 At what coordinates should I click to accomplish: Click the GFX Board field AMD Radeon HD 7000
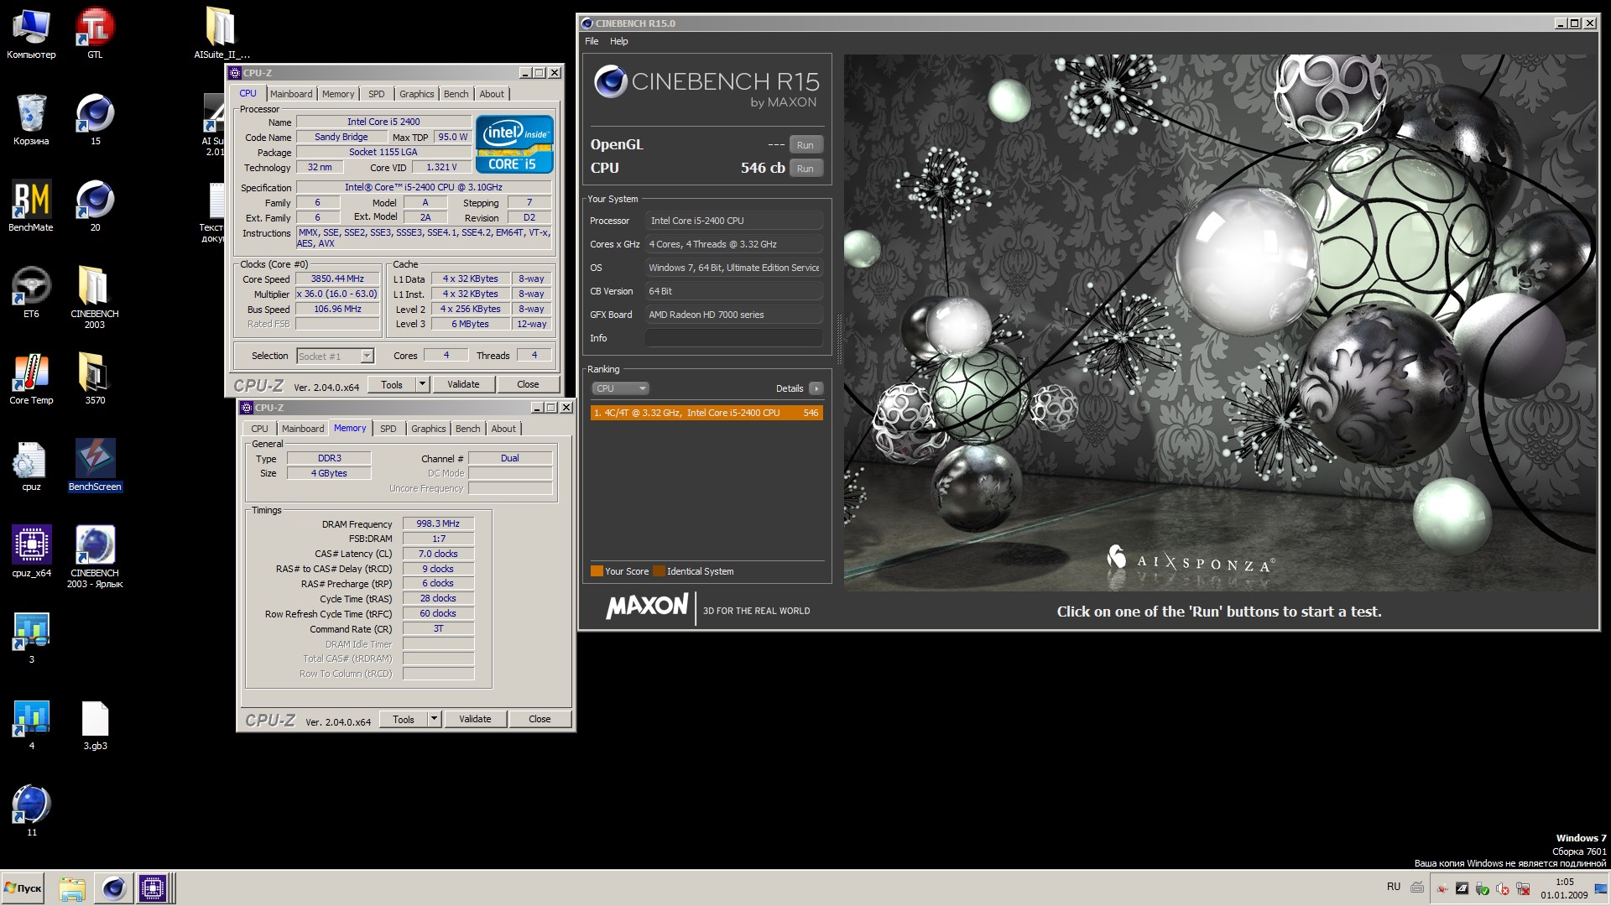point(733,315)
